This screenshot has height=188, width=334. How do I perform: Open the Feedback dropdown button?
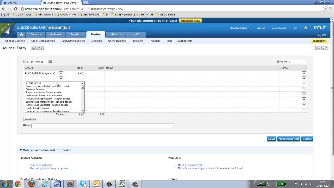319,41
